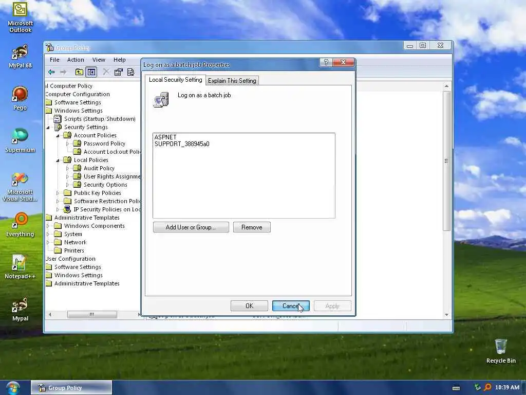Expand the Security Options node

click(x=67, y=185)
